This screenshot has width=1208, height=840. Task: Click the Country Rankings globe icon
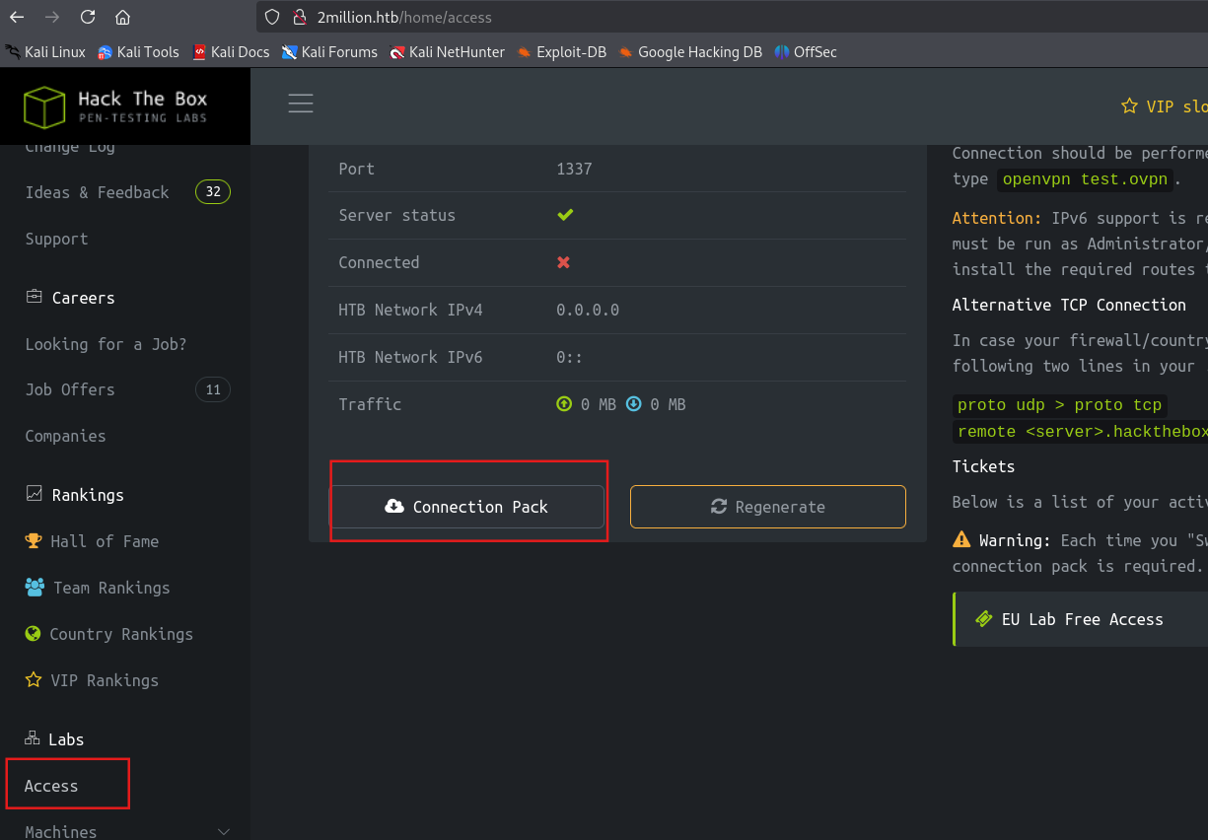pos(34,633)
